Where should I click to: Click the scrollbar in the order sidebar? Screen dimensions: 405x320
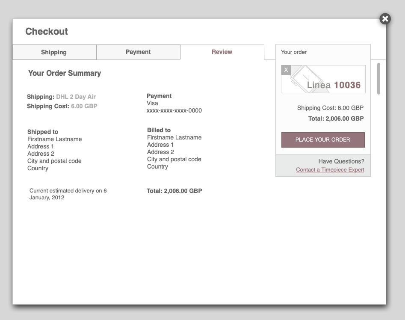(x=378, y=78)
